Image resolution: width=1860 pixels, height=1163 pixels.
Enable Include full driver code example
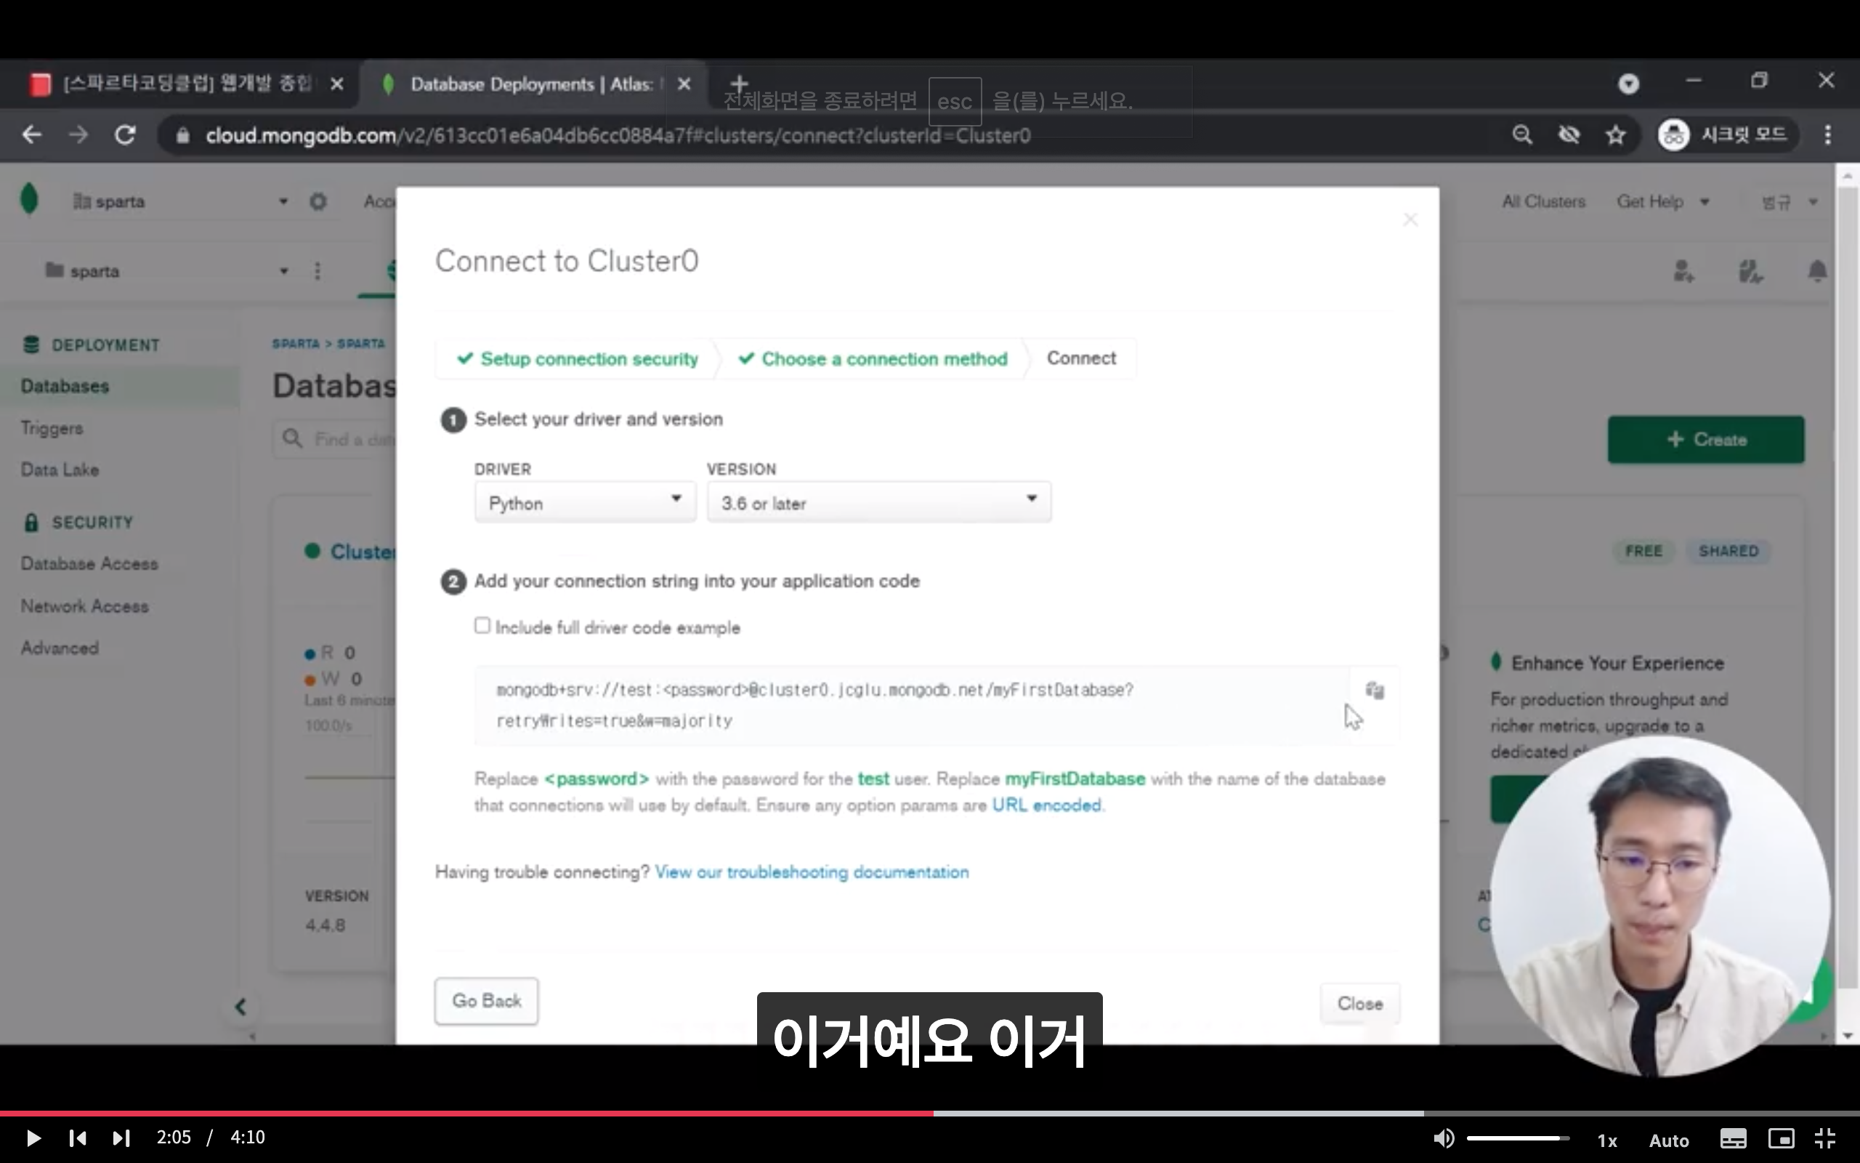pyautogui.click(x=482, y=625)
